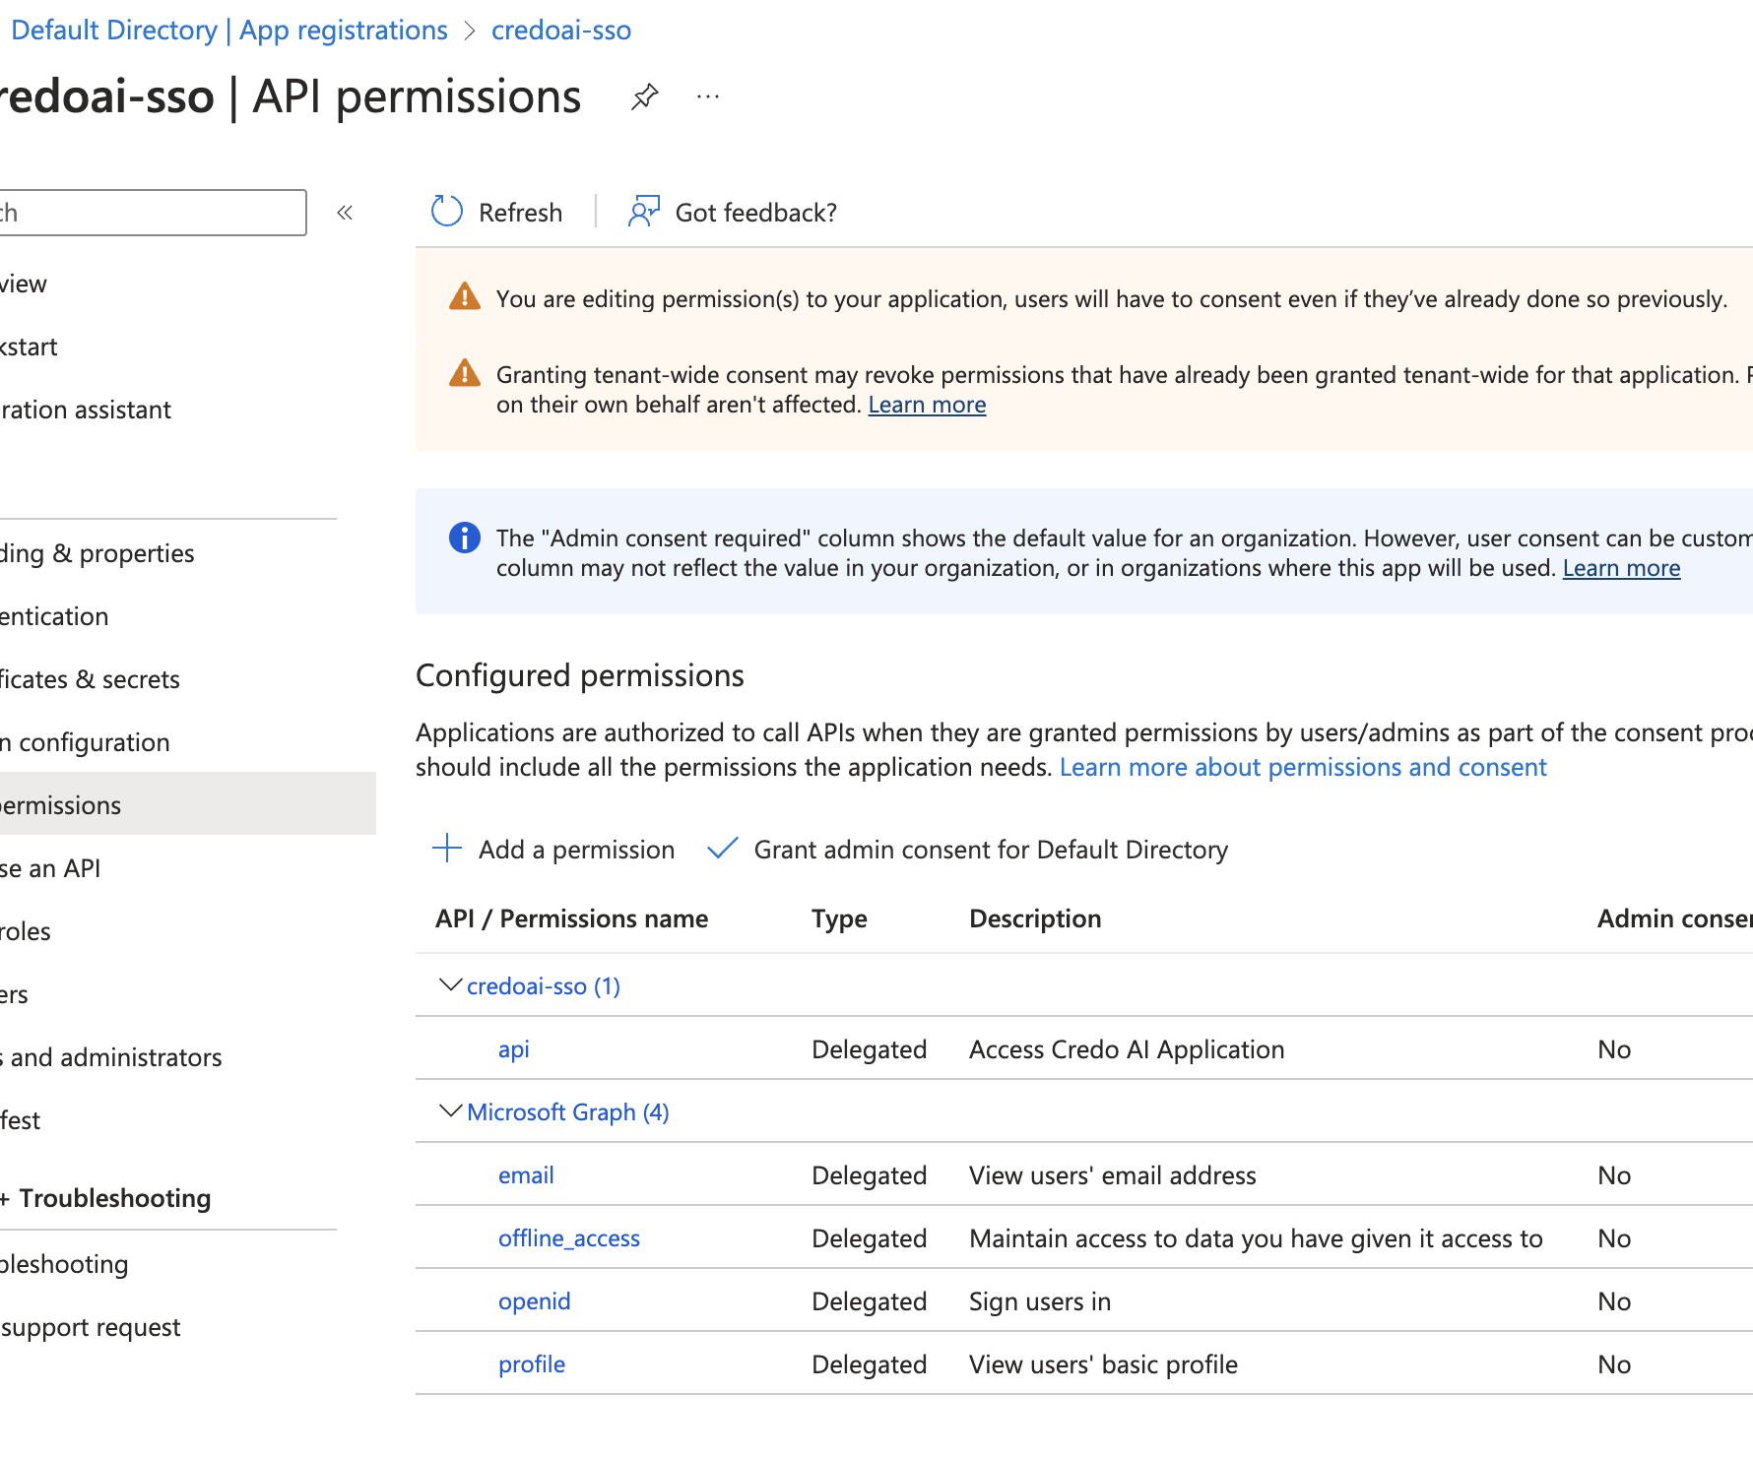Open the email permission link
This screenshot has height=1457, width=1753.
[526, 1174]
